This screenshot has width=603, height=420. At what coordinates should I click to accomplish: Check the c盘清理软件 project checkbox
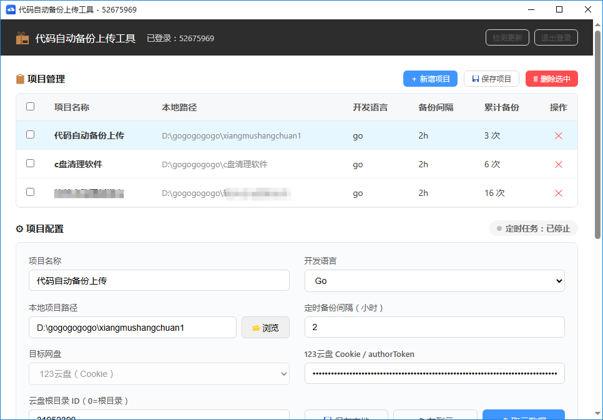point(31,164)
